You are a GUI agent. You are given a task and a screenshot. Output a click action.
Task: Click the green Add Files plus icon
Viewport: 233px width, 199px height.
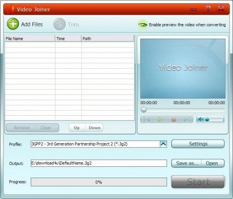pyautogui.click(x=13, y=24)
